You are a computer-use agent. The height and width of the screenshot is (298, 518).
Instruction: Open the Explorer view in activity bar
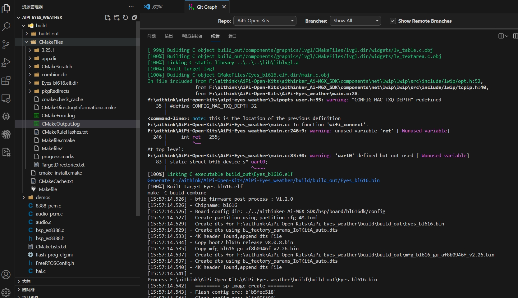click(x=6, y=9)
